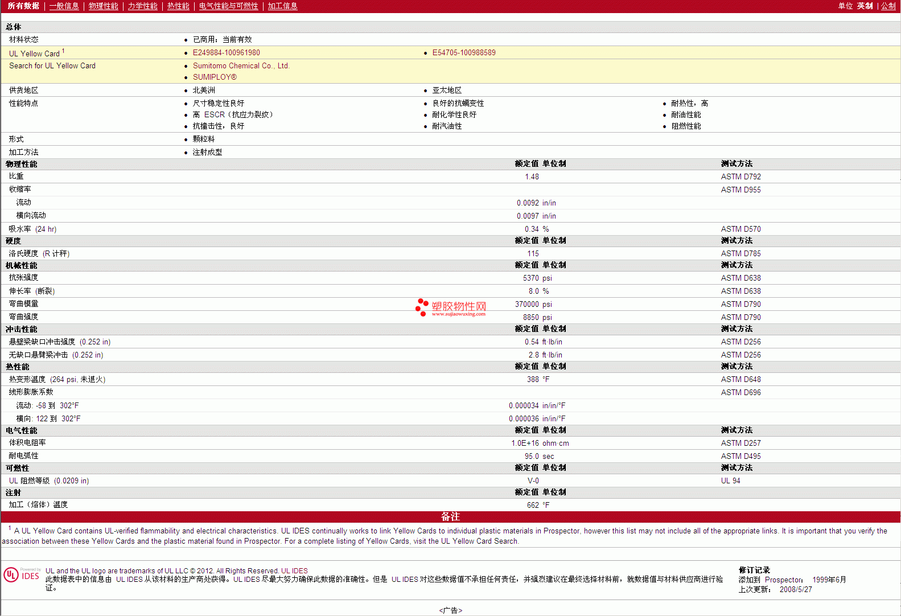901x616 pixels.
Task: Click the UL Yellow Card footnote label
Action: click(x=34, y=54)
